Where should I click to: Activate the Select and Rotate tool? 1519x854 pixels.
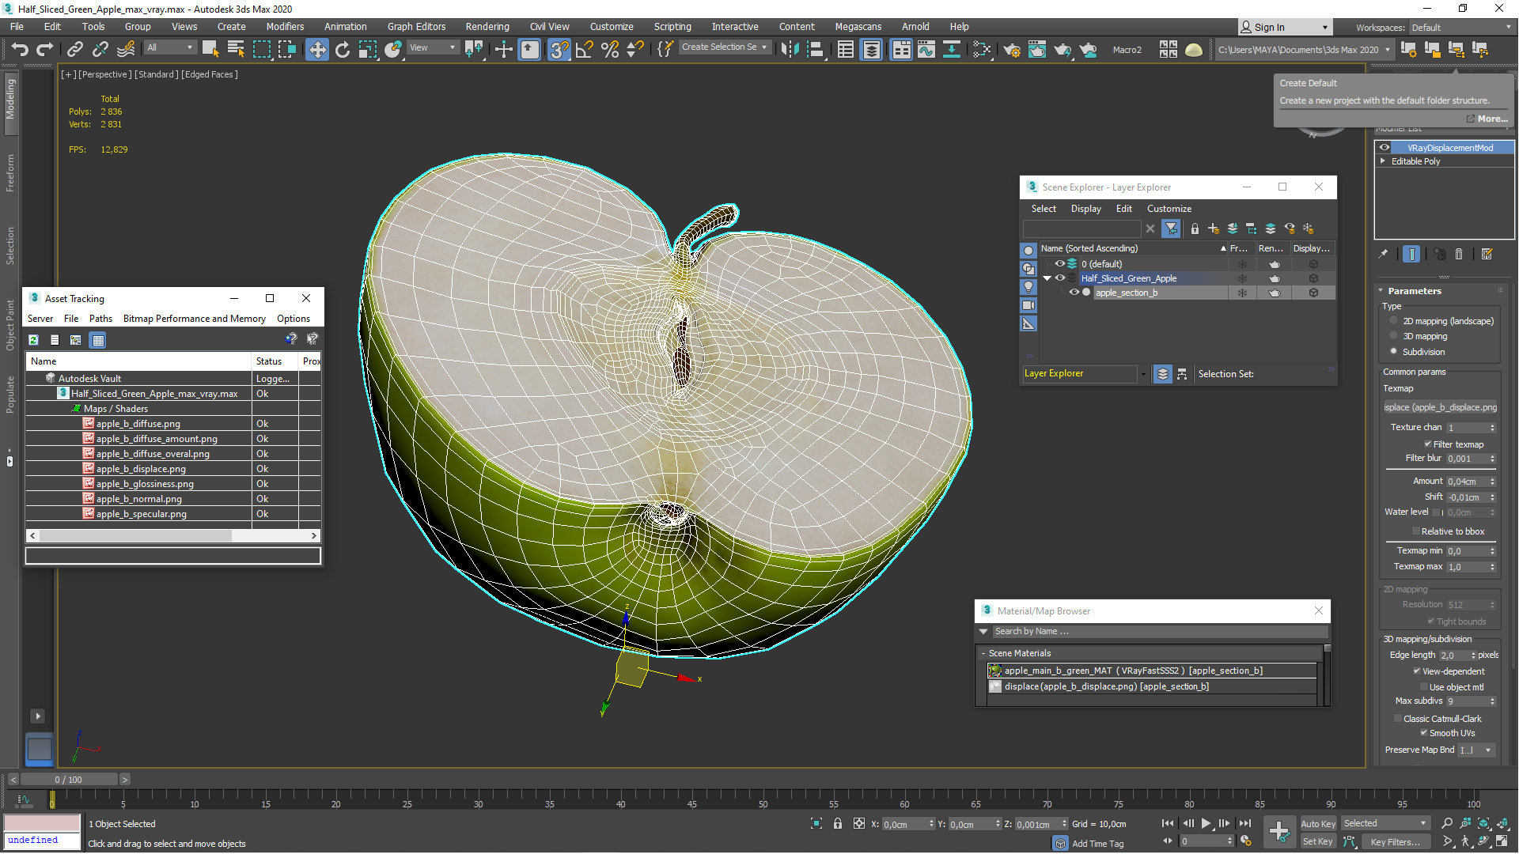pyautogui.click(x=343, y=49)
